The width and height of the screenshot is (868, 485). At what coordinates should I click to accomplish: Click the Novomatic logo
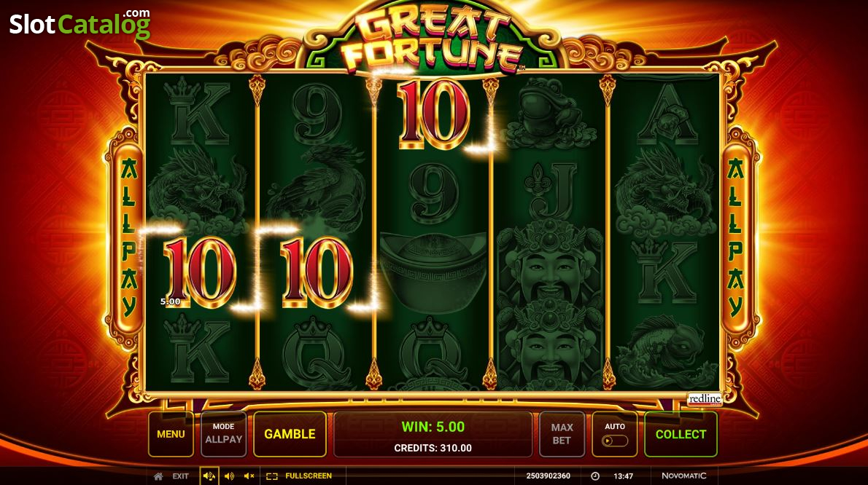tap(684, 476)
